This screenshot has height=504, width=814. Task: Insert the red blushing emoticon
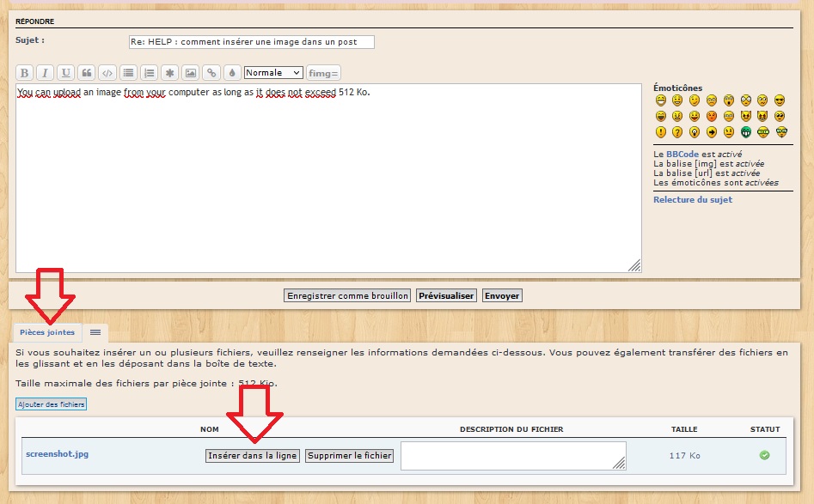[x=712, y=116]
